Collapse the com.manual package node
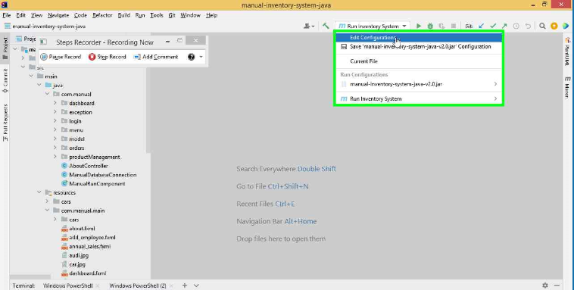This screenshot has width=574, height=290. coord(47,94)
